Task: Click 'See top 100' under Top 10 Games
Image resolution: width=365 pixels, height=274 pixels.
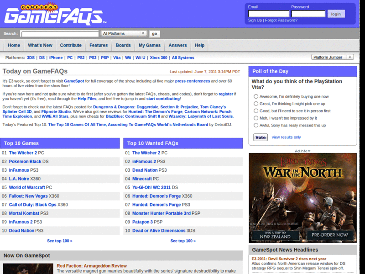Action: 60,241
